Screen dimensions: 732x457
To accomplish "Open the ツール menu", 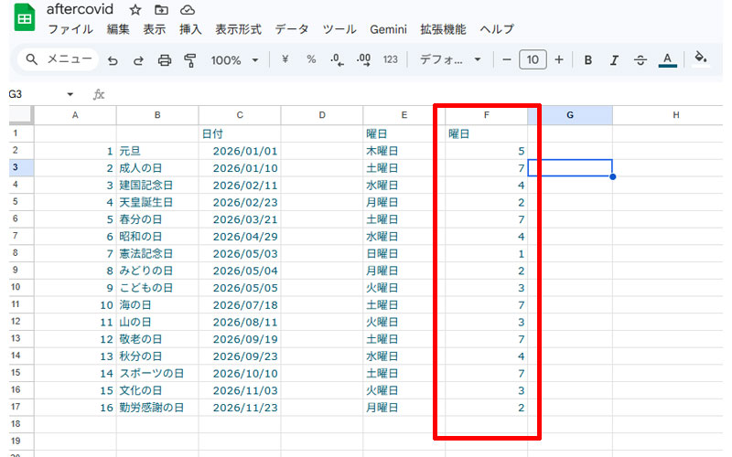I will 339,29.
